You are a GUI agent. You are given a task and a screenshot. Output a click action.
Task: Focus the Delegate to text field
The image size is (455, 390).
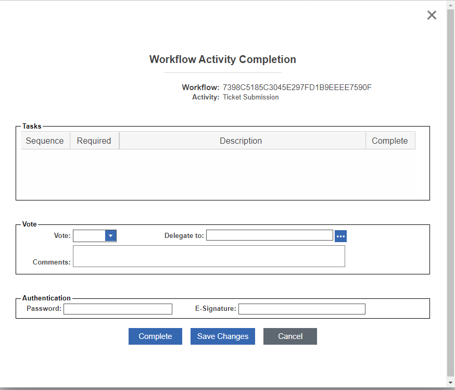pos(269,235)
